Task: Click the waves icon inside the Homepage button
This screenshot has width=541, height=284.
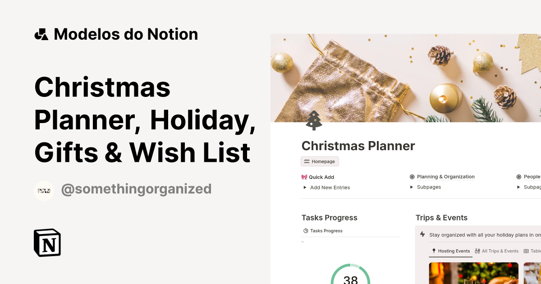Action: [307, 161]
